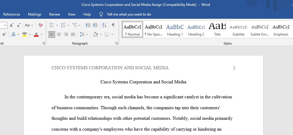Apply borders to selection
The image size is (293, 135).
[x=107, y=34]
